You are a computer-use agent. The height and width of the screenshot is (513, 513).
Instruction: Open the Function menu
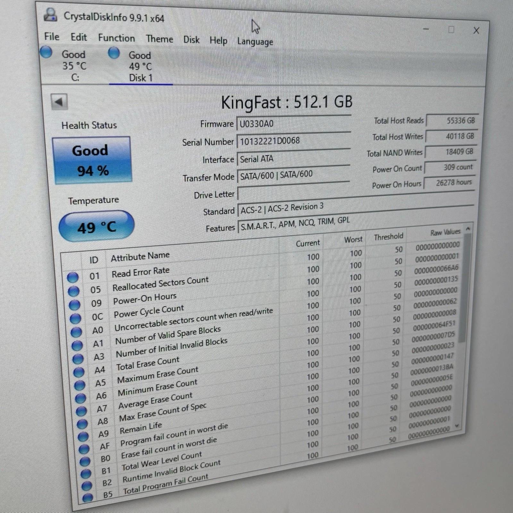[116, 38]
